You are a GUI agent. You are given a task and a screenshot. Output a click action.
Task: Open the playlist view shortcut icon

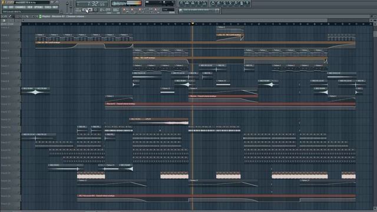pos(181,3)
